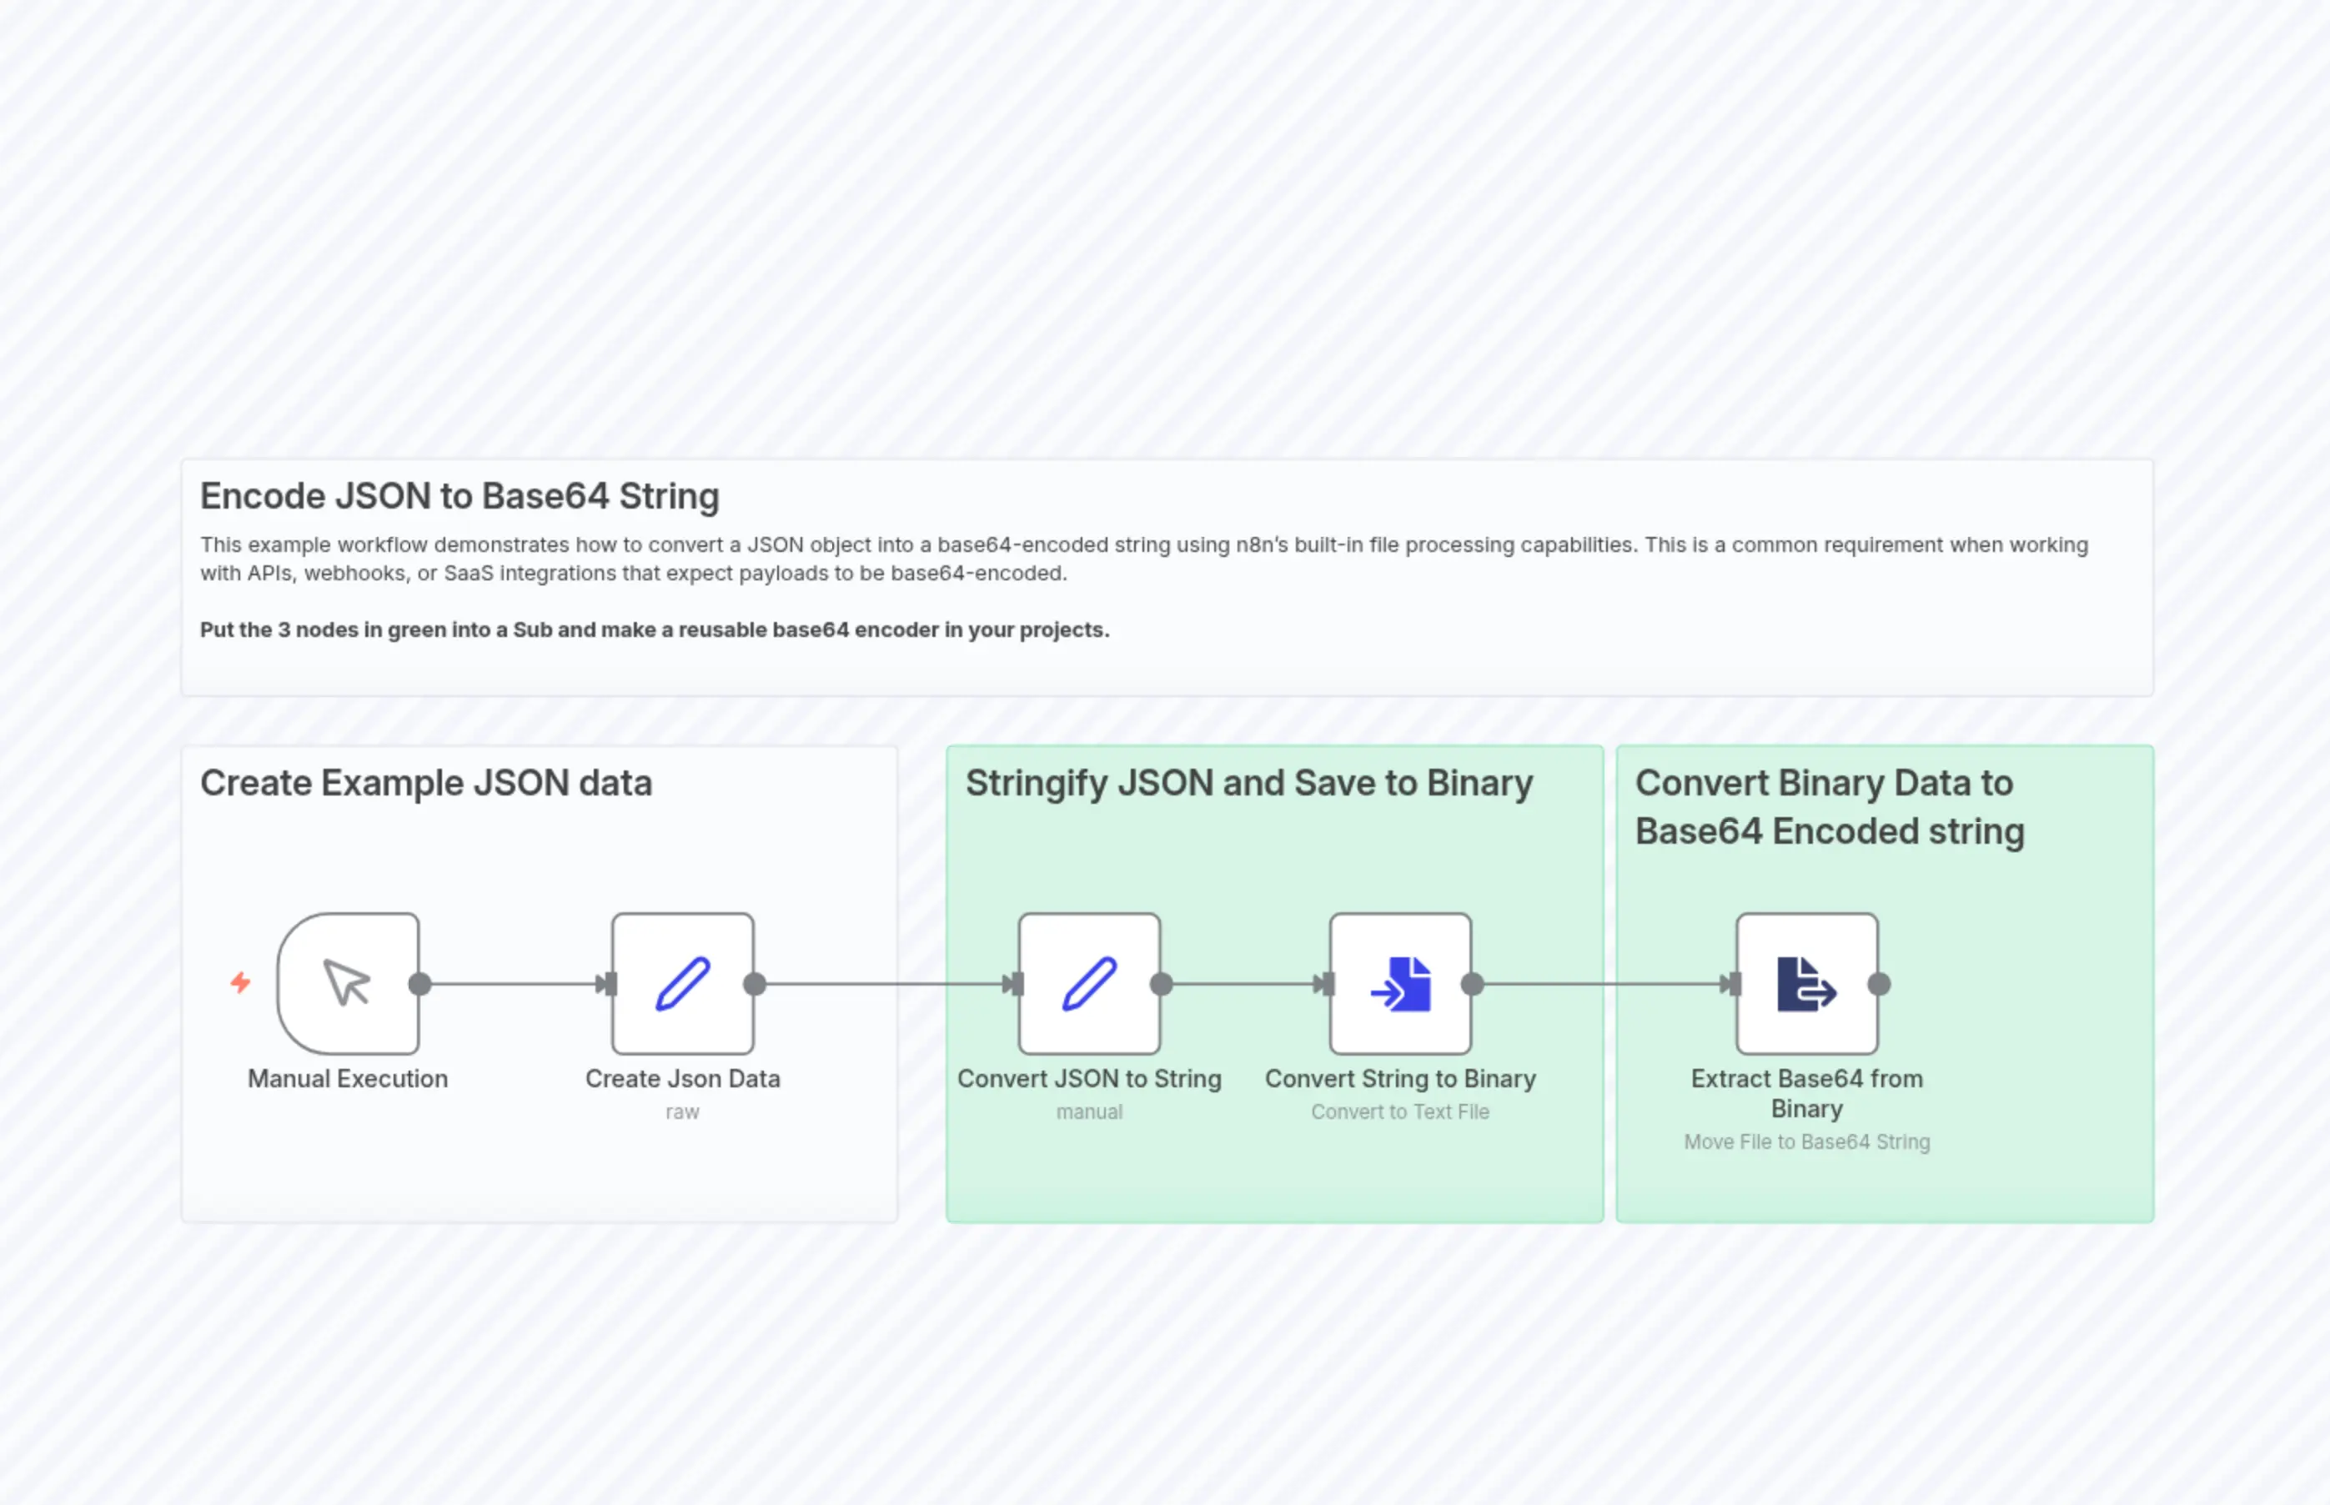Click the output connector of Manual Execution
The image size is (2330, 1505).
click(422, 983)
